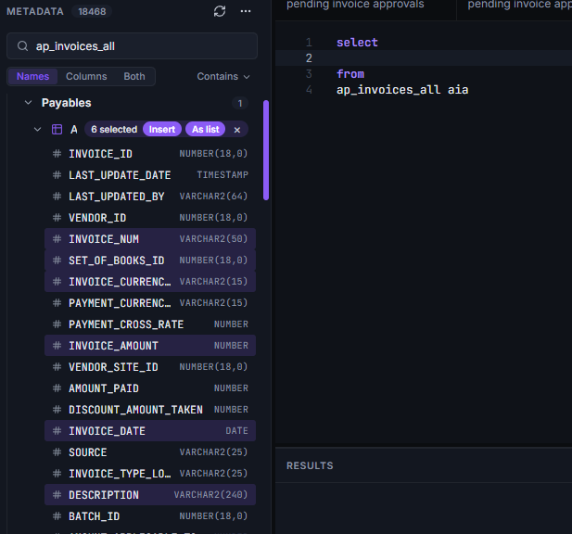
Task: Select the DISCOUNT_AMOUNT_TAKEN column row
Action: (x=150, y=410)
